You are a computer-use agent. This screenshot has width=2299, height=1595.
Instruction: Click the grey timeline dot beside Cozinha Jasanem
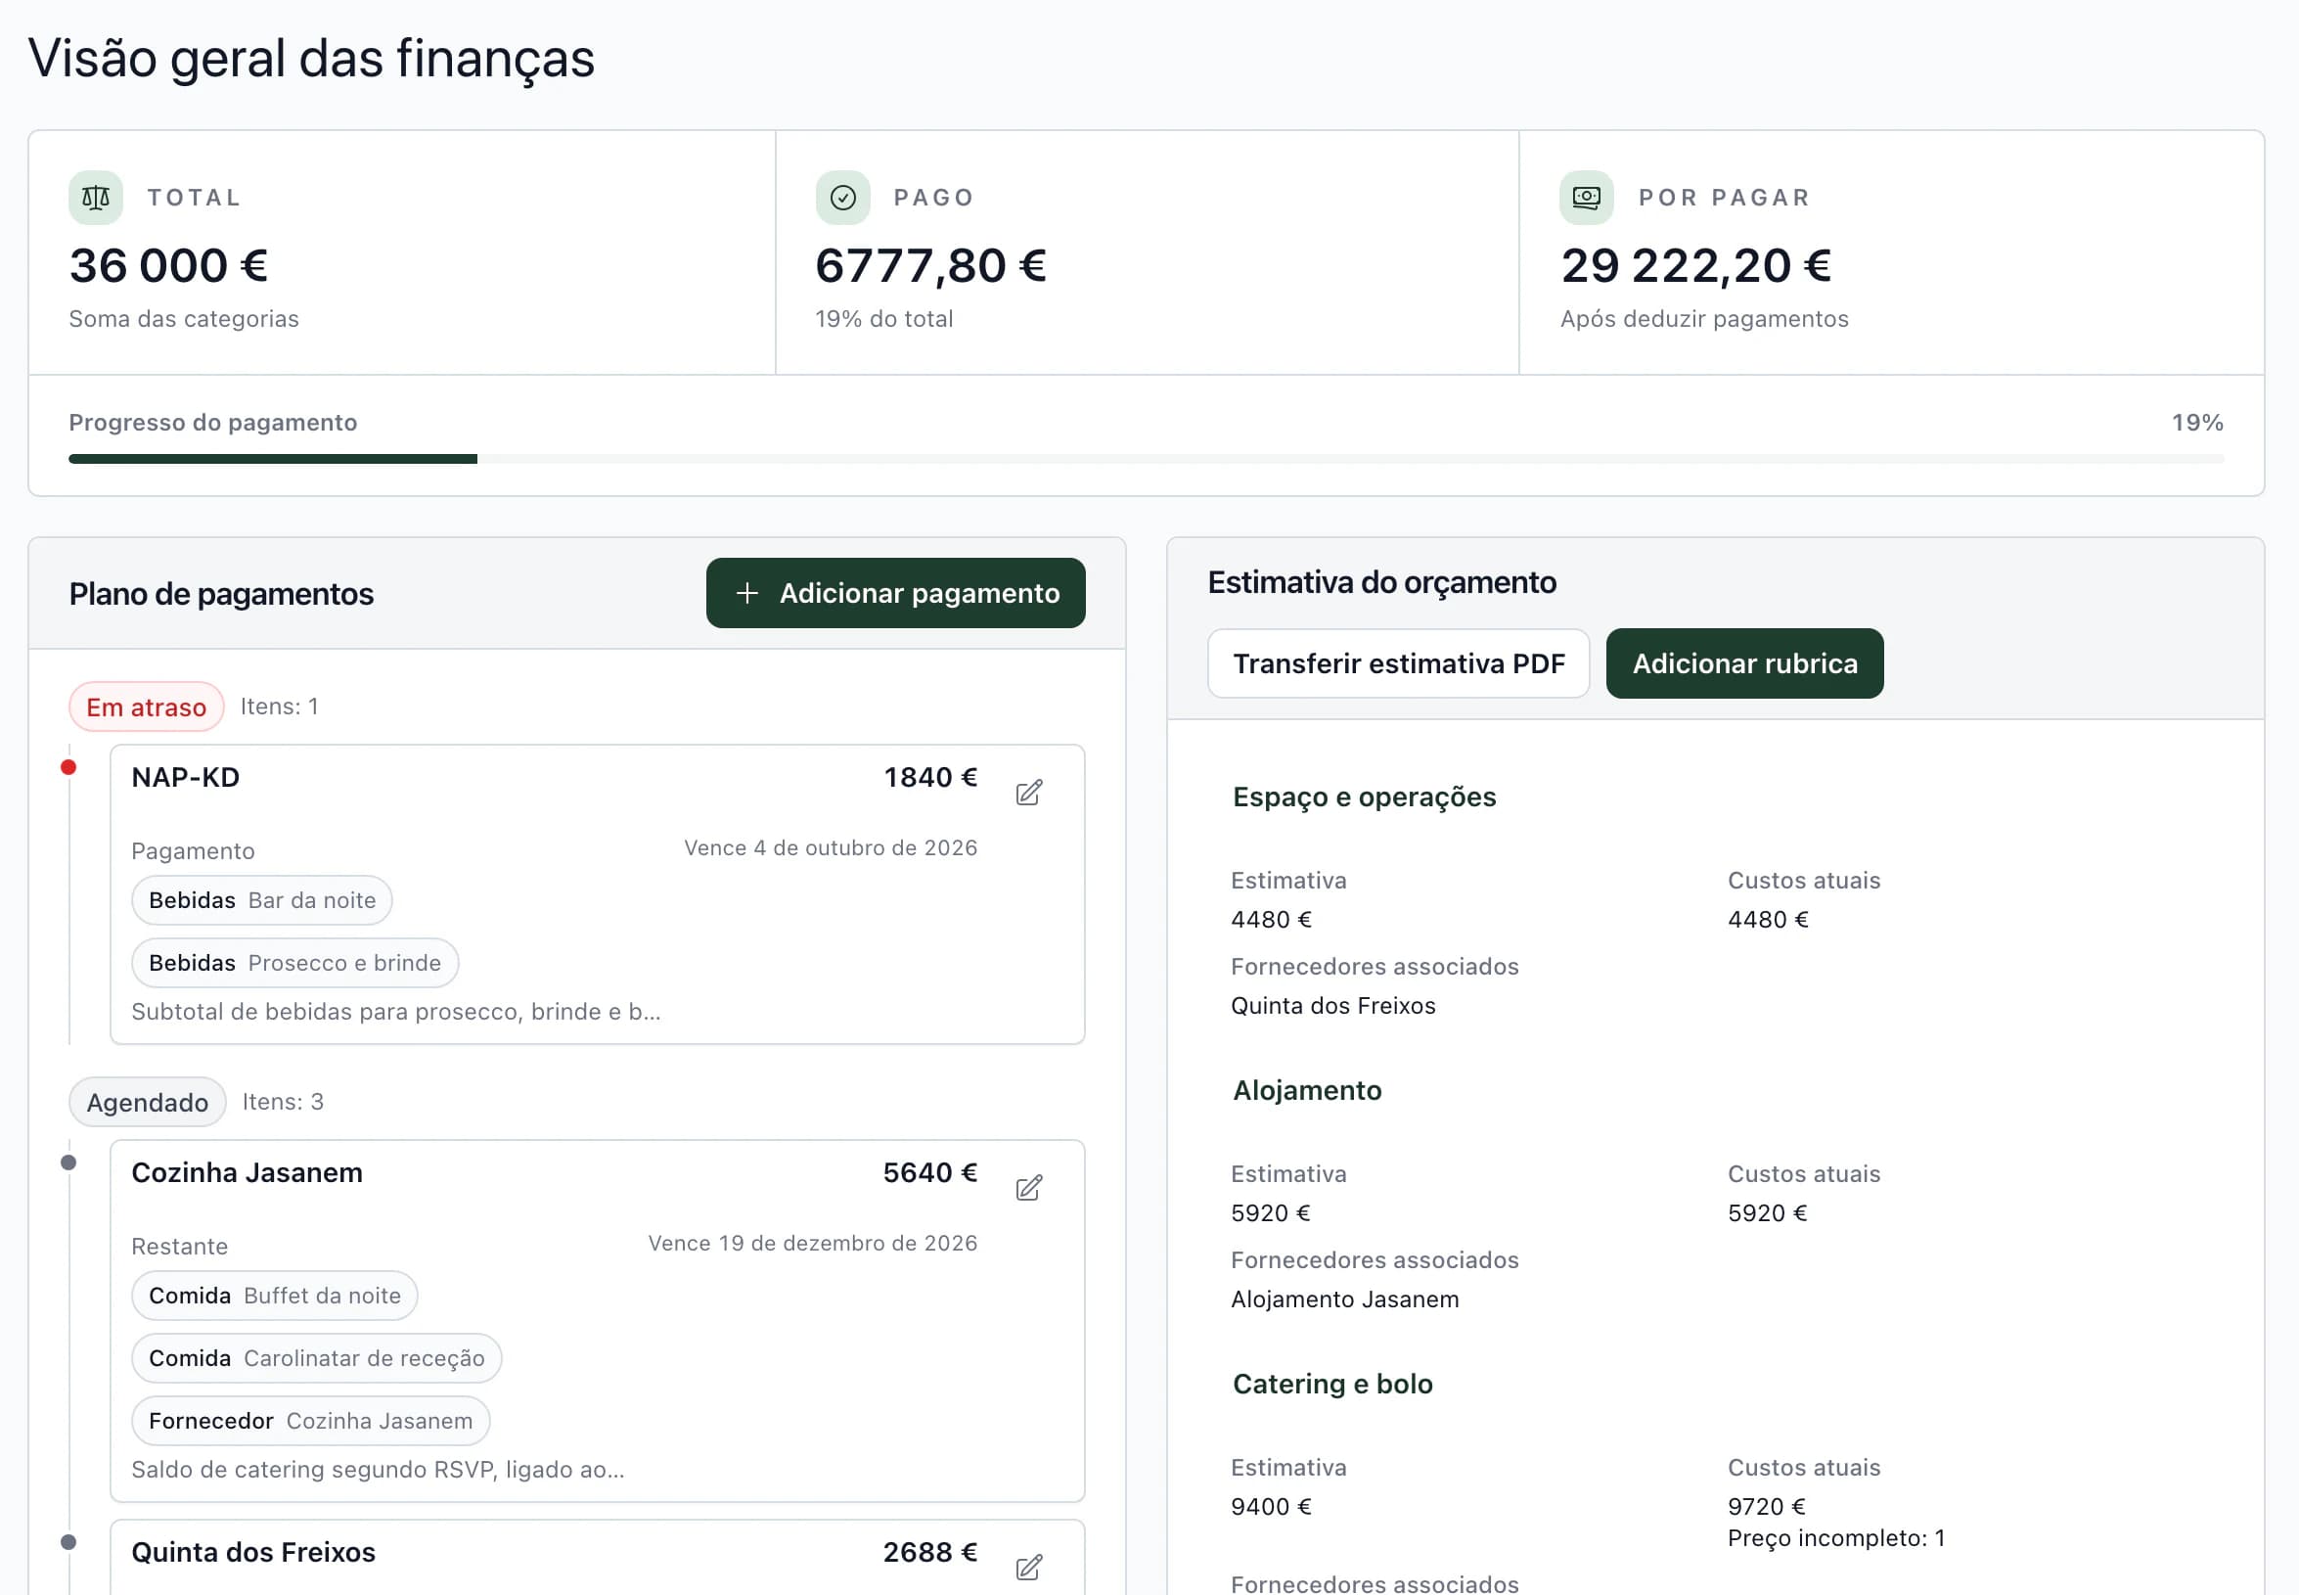[68, 1162]
